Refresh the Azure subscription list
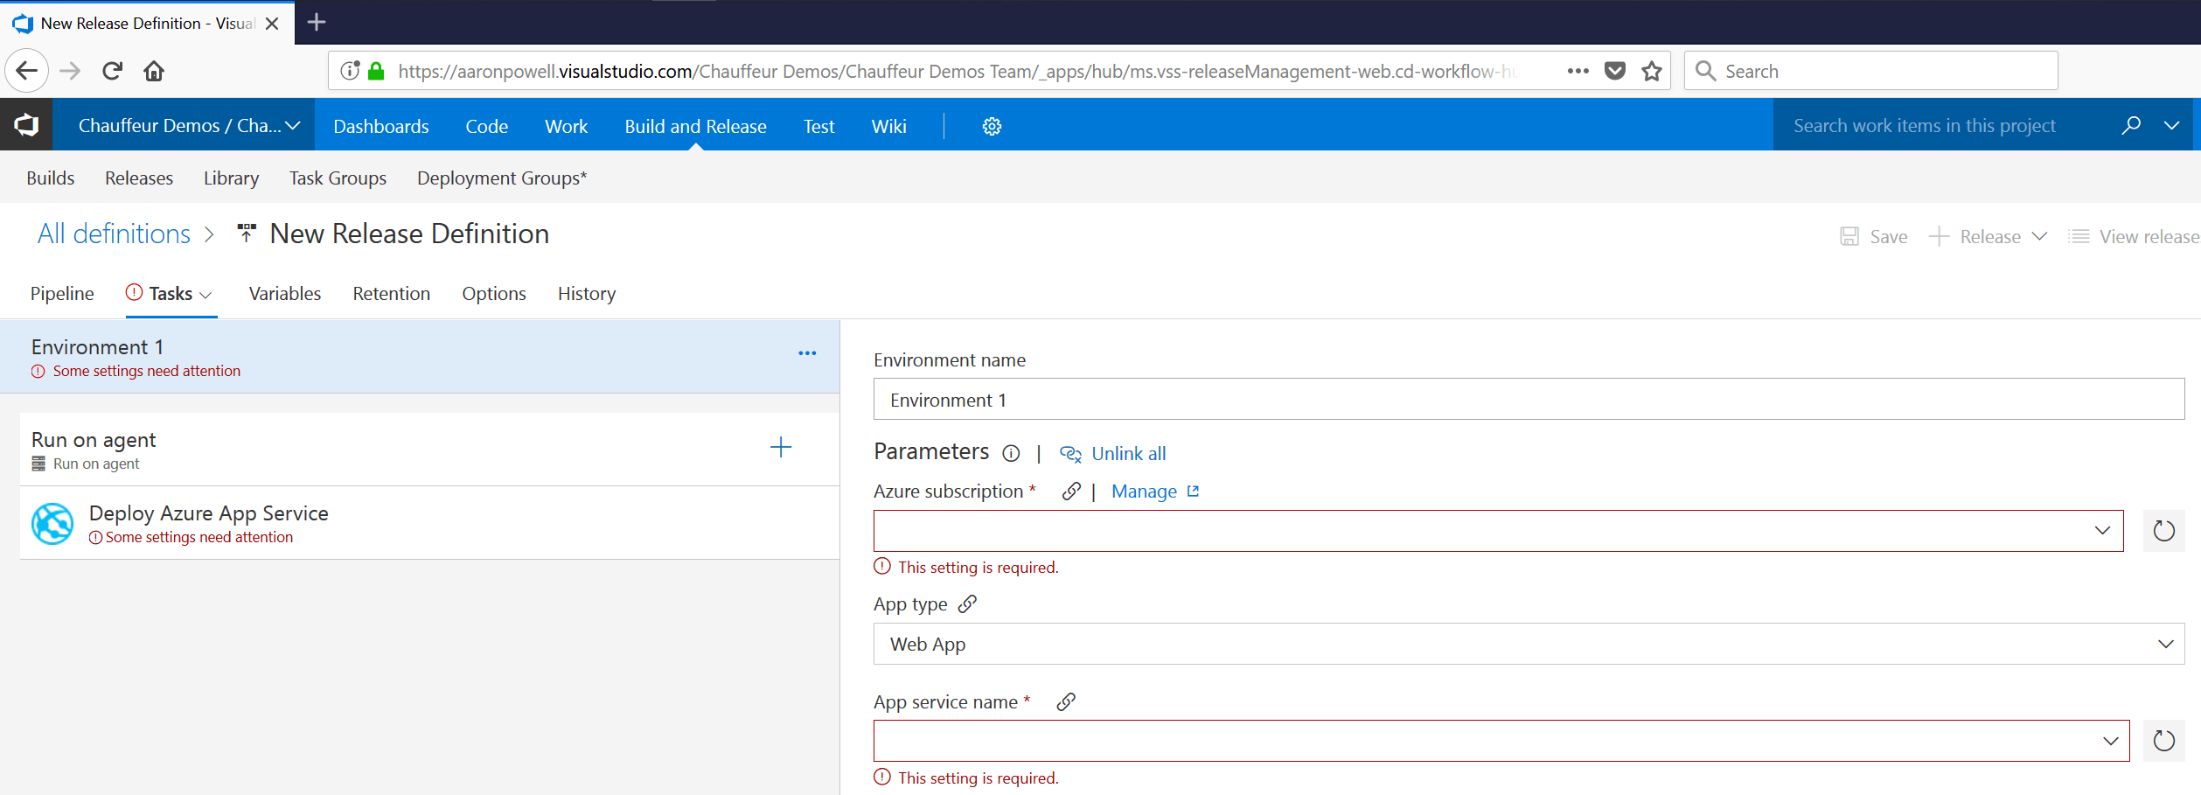 click(x=2163, y=530)
